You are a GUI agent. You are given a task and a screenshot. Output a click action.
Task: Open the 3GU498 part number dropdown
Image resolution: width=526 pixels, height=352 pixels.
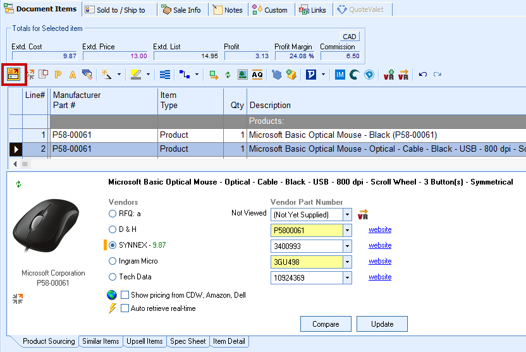pos(347,262)
